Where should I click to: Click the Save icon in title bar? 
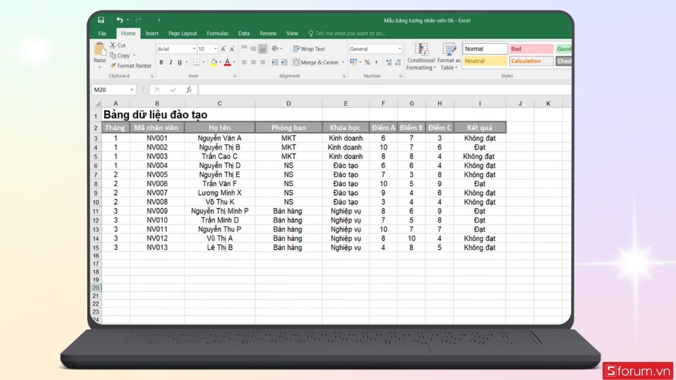(x=101, y=20)
